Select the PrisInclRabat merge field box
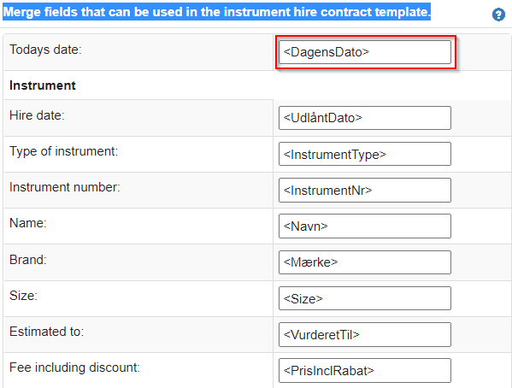Image resolution: width=512 pixels, height=388 pixels. point(365,370)
